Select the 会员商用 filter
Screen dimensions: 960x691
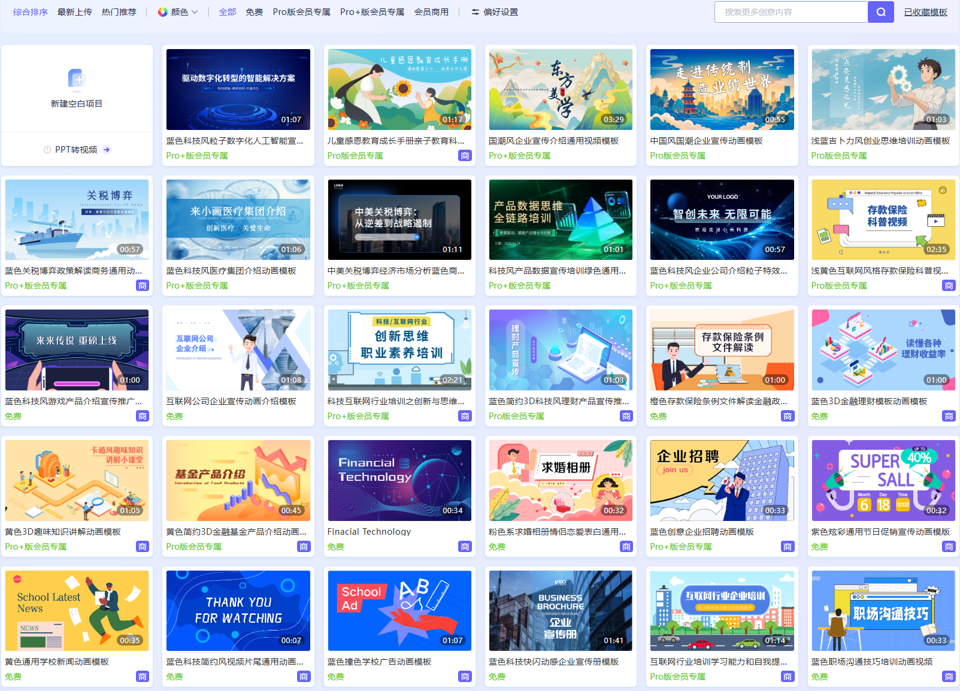tap(431, 12)
